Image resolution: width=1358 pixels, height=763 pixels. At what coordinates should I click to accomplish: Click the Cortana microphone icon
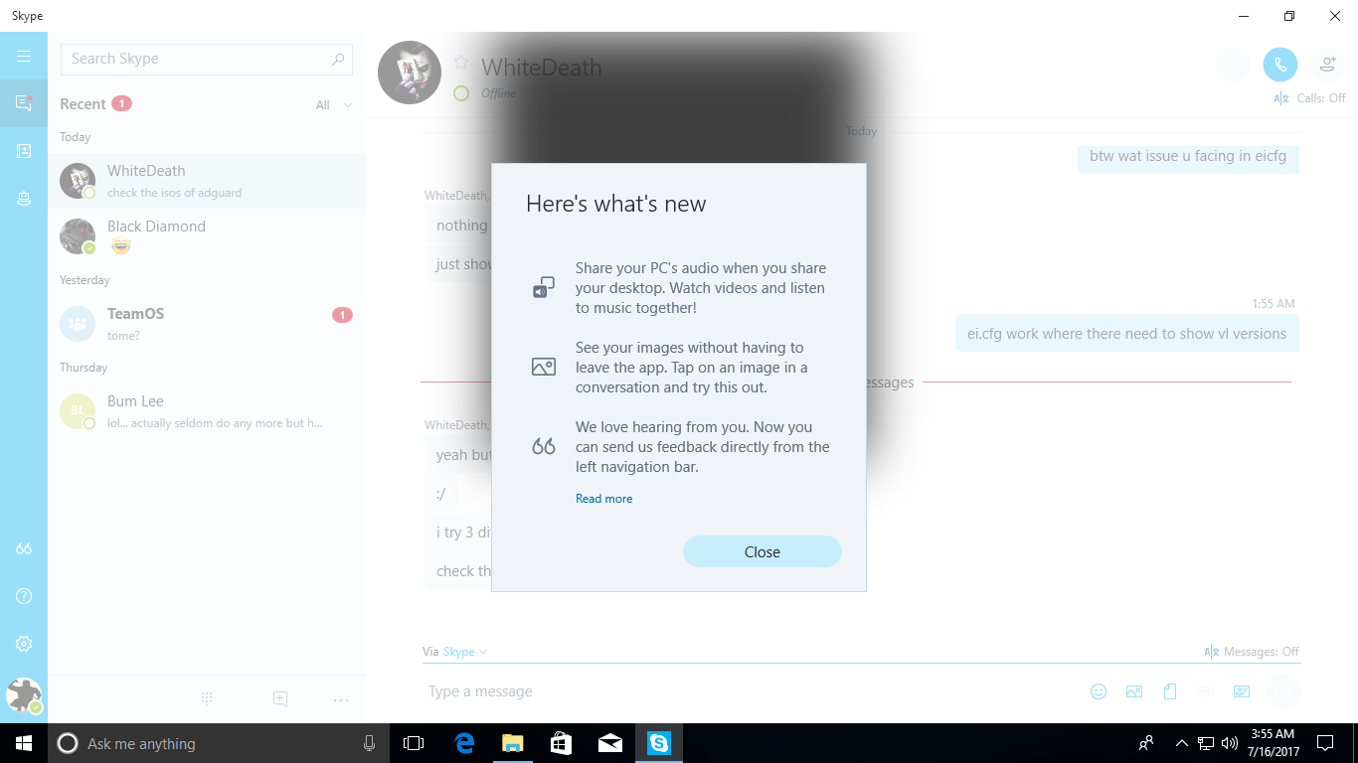pyautogui.click(x=369, y=743)
